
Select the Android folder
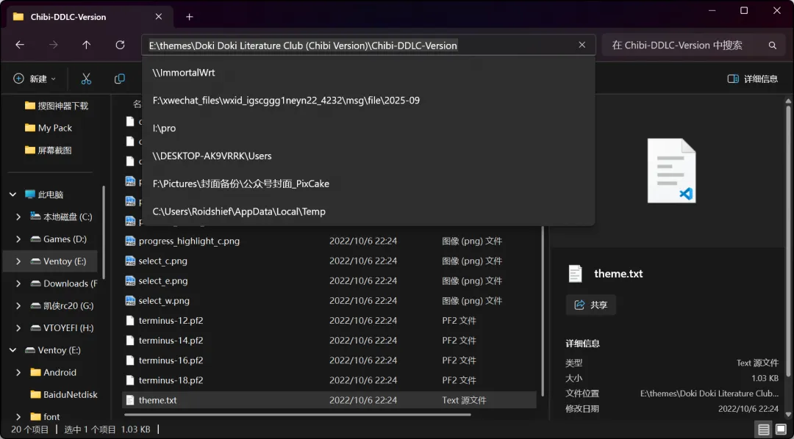click(53, 373)
